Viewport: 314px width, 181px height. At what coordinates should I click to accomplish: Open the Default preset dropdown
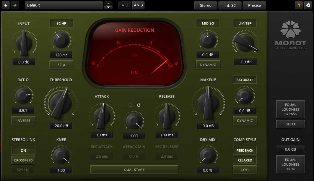[64, 5]
